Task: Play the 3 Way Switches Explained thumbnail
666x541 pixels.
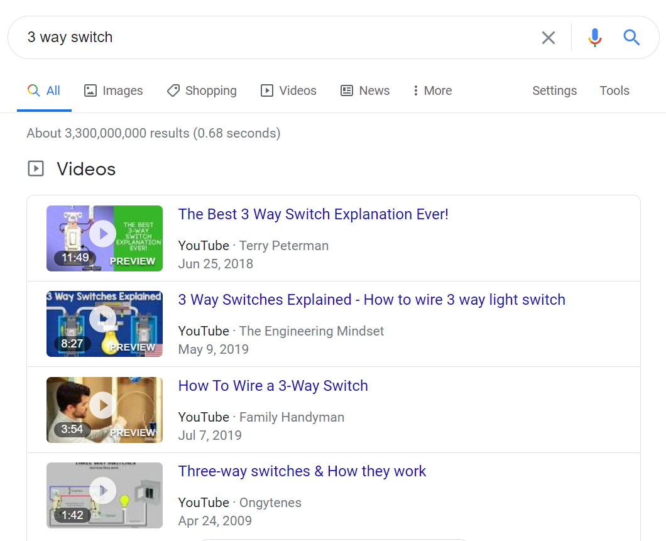Action: click(104, 324)
